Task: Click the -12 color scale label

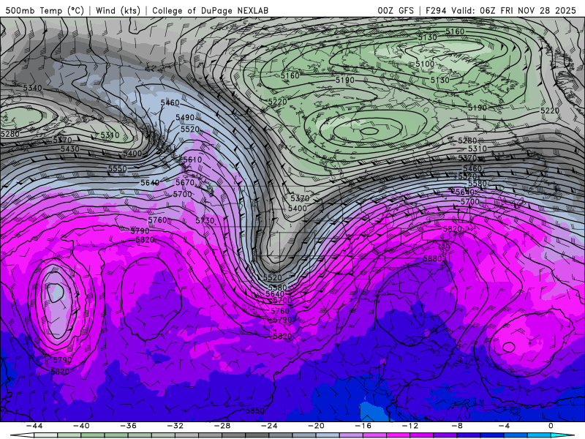Action: click(410, 426)
